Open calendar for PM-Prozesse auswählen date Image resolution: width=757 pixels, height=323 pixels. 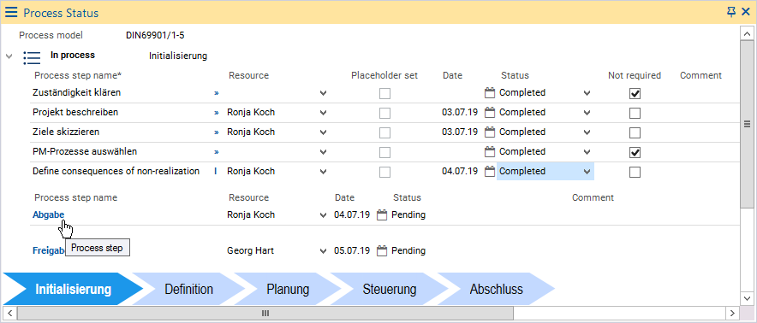point(490,152)
